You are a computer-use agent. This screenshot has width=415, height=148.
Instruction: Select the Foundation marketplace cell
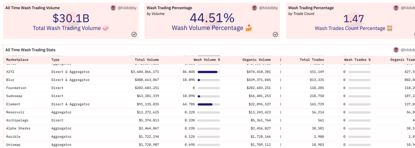pos(16,88)
